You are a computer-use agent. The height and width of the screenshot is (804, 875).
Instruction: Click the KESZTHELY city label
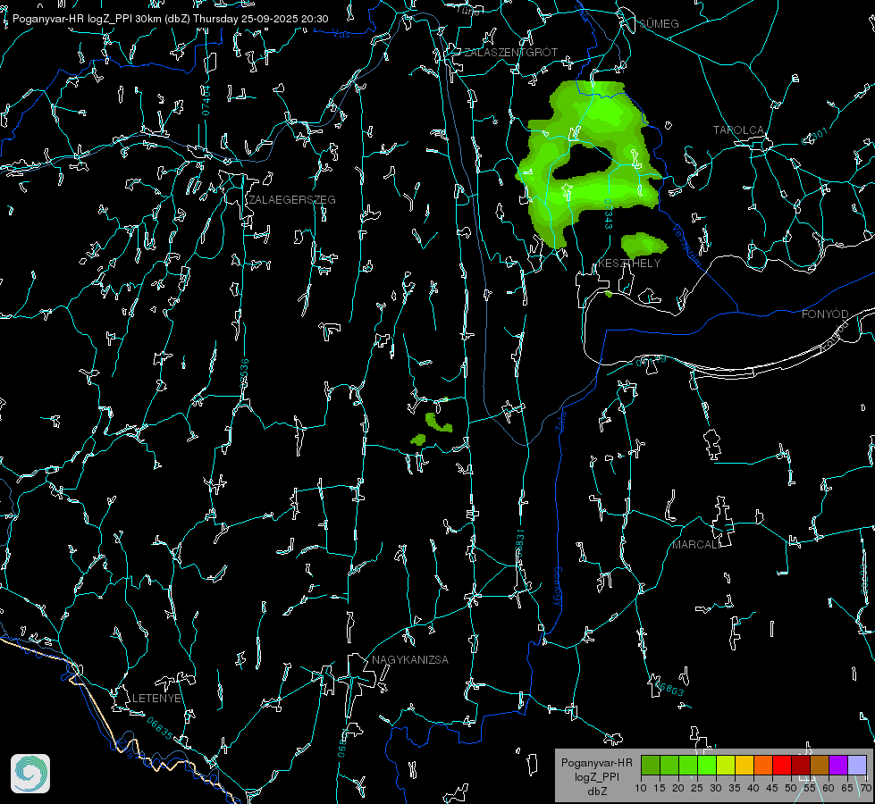tap(629, 263)
